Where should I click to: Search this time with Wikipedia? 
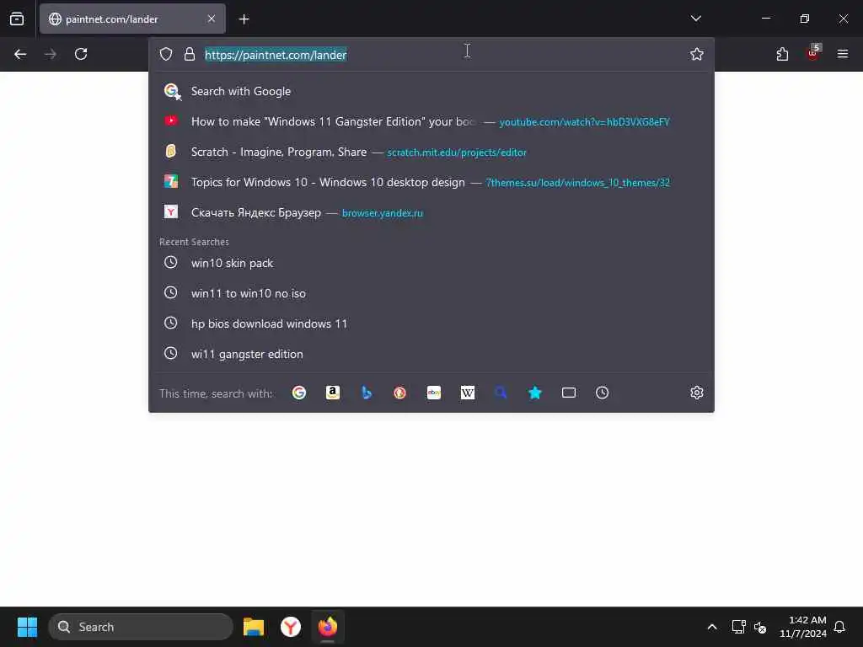[467, 393]
